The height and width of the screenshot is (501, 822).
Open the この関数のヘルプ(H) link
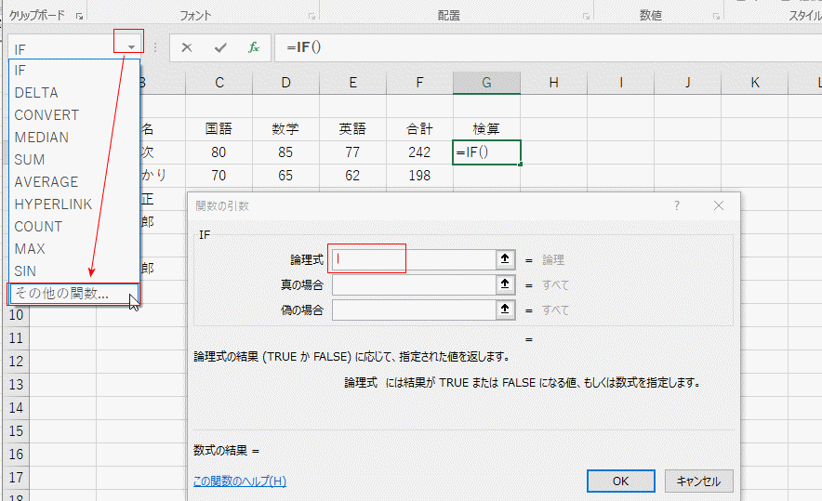[240, 481]
